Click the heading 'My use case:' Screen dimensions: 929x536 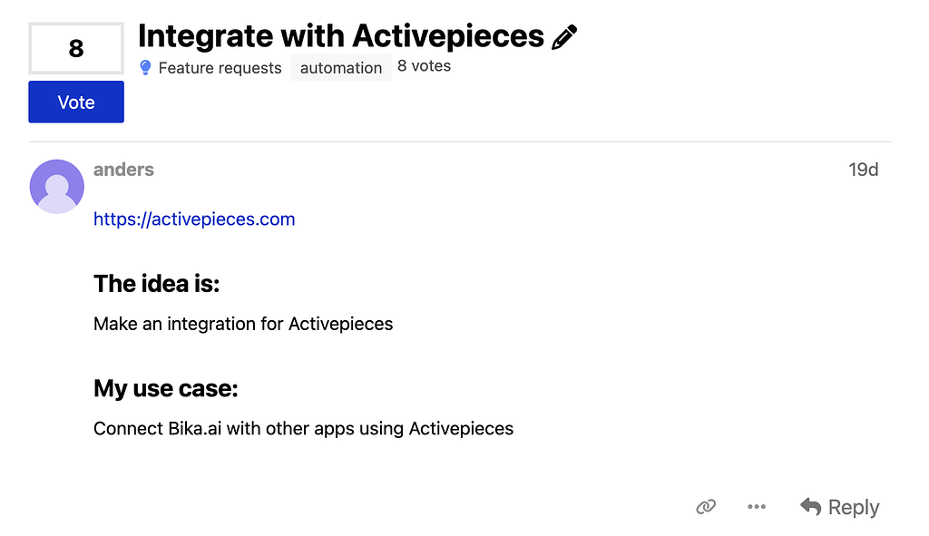[x=166, y=389]
